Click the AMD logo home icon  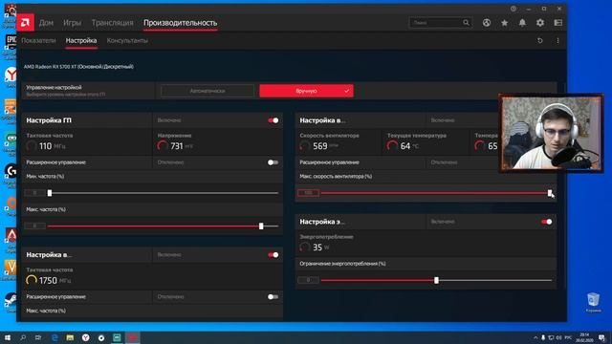26,23
